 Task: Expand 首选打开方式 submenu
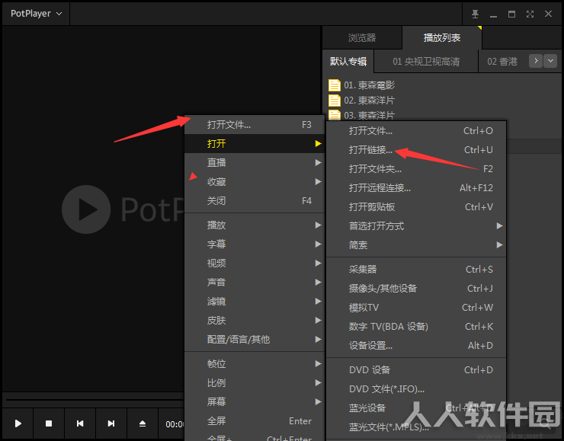tap(416, 226)
